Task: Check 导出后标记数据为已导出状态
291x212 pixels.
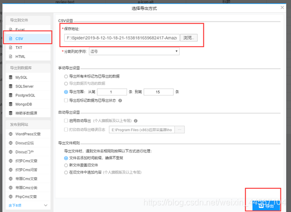Action: coord(66,101)
